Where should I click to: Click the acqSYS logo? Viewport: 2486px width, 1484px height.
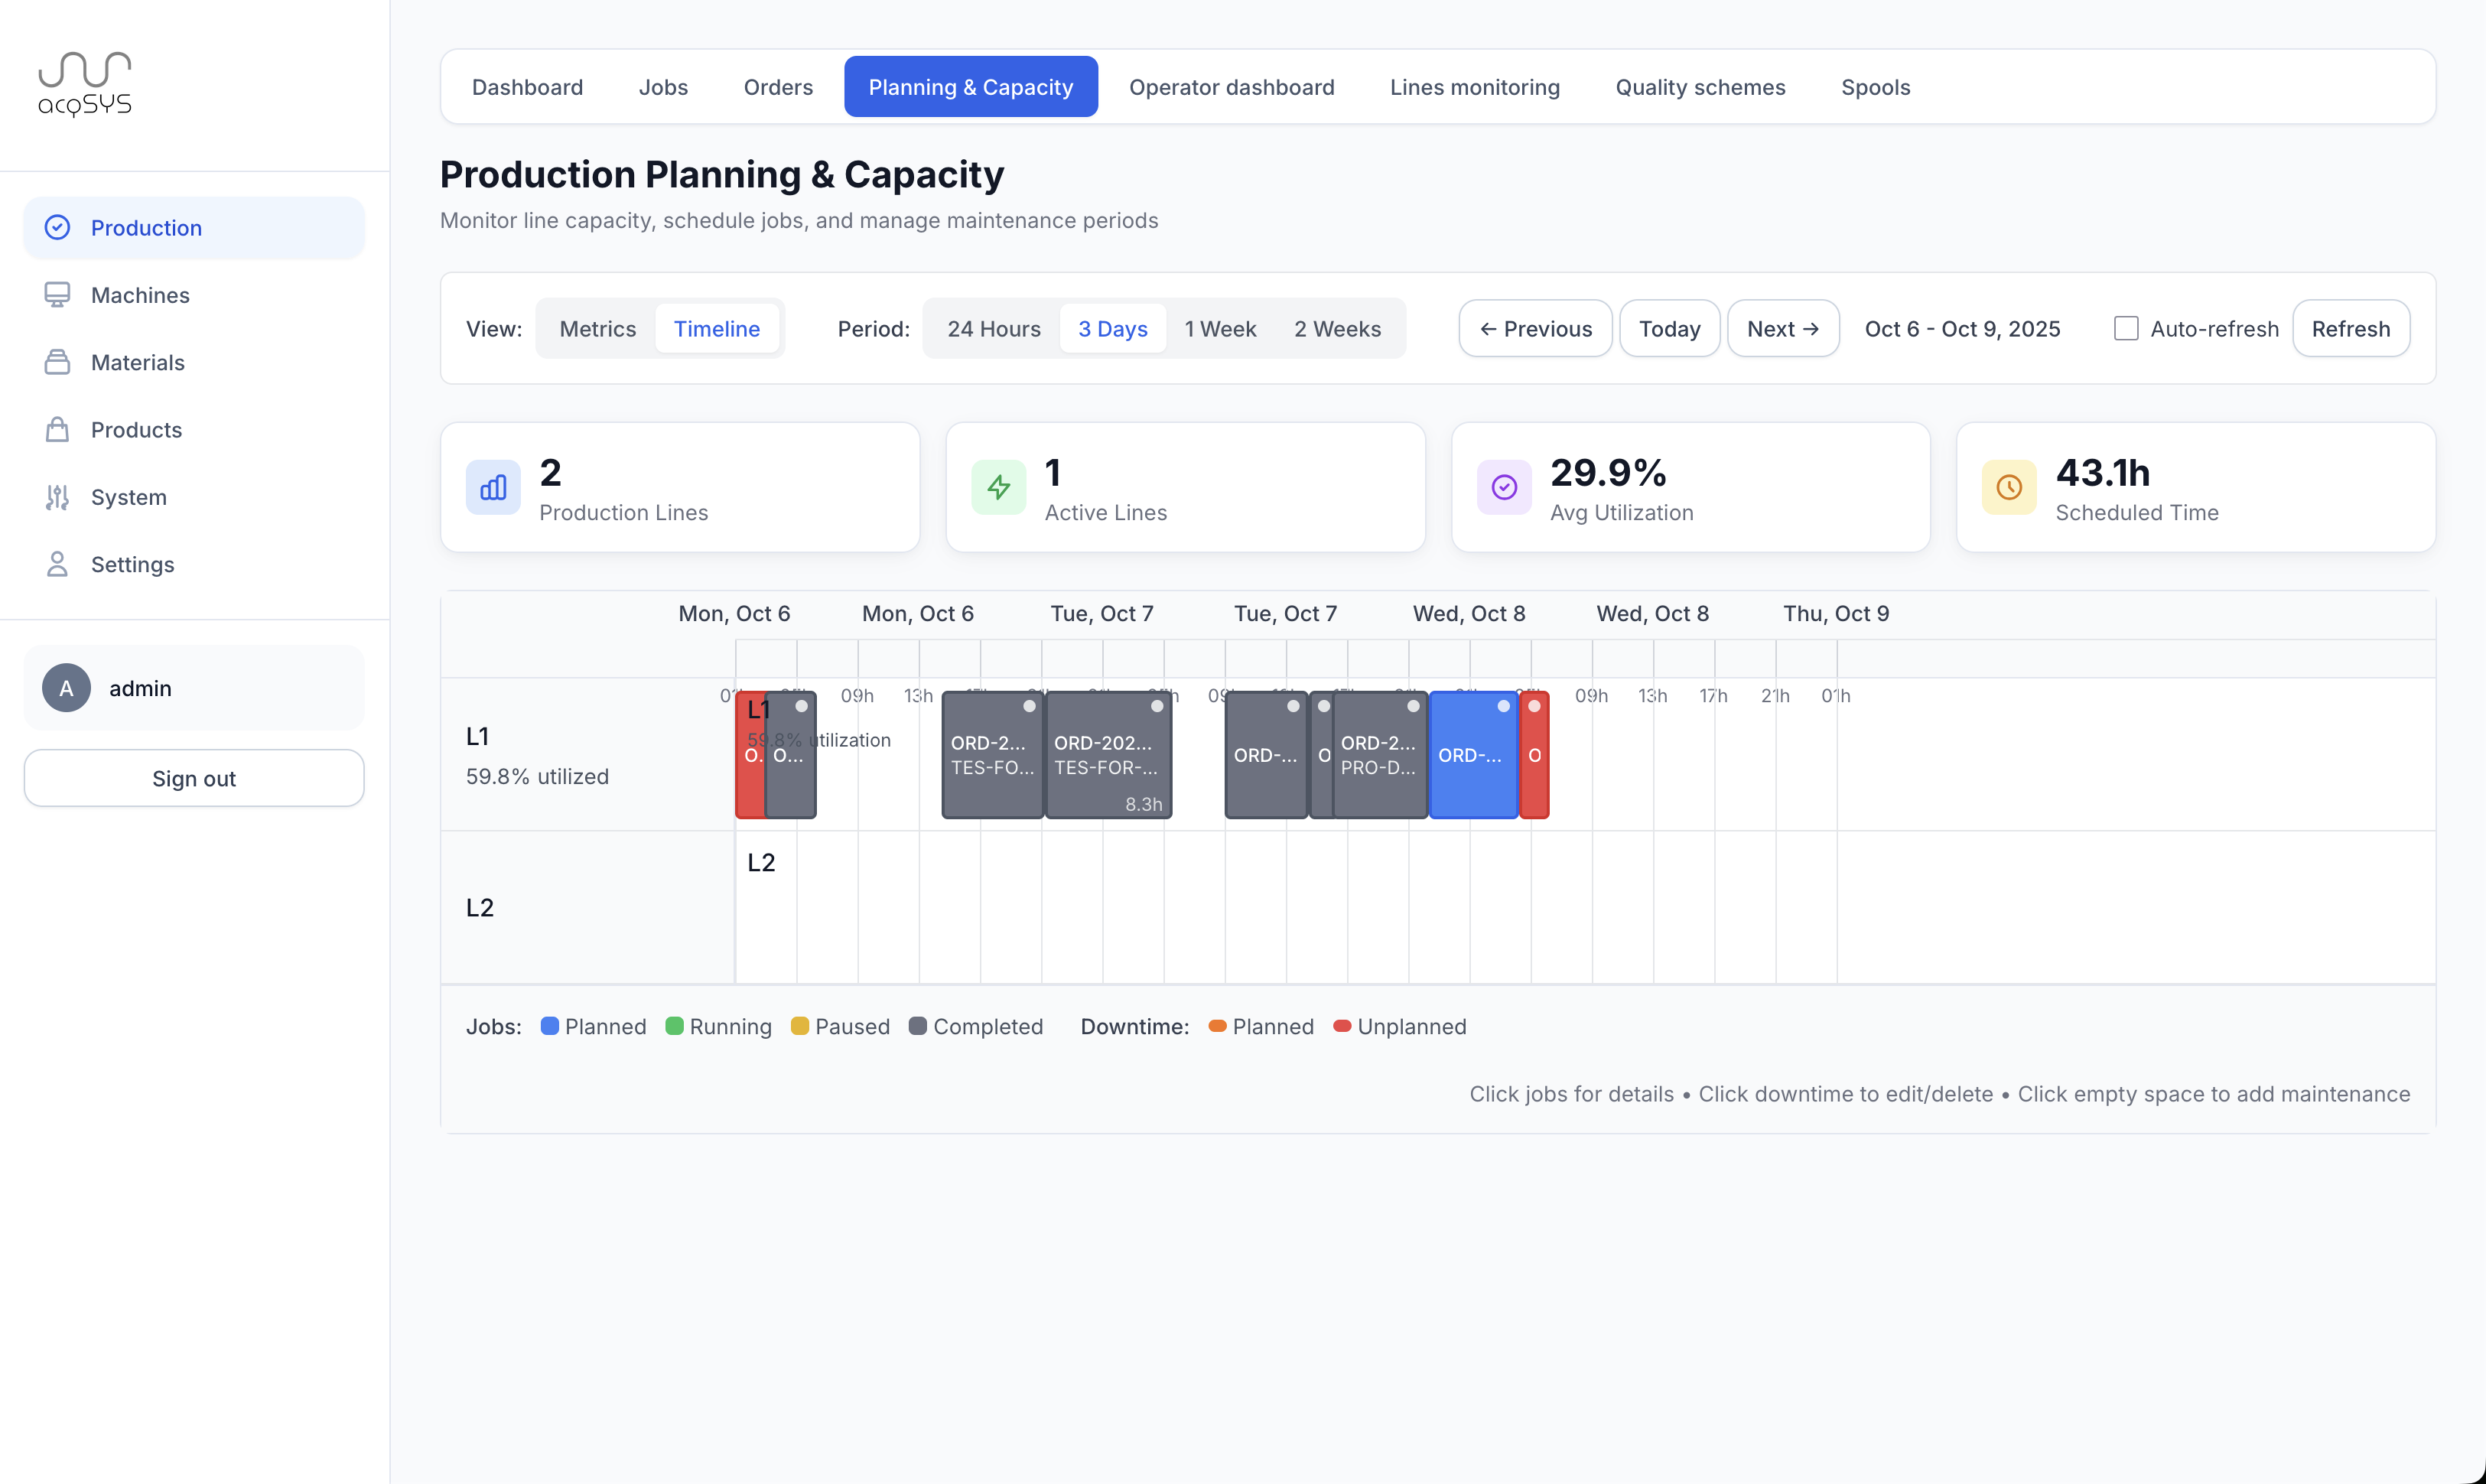tap(84, 84)
